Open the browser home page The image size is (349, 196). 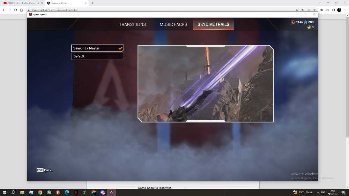pyautogui.click(x=21, y=10)
